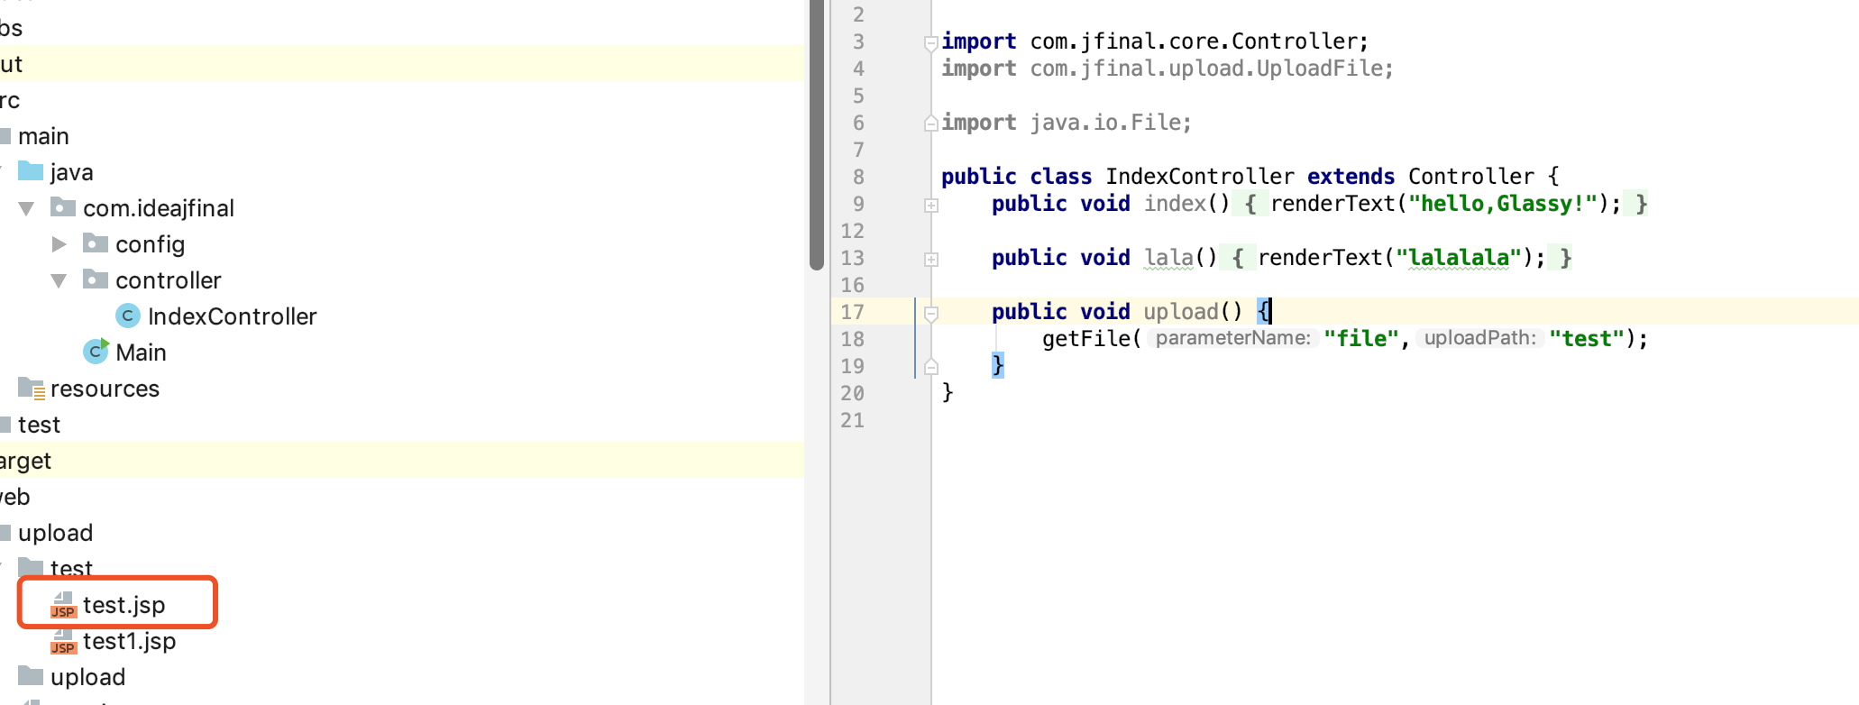Click the java.io.File import statement

coord(1067,123)
